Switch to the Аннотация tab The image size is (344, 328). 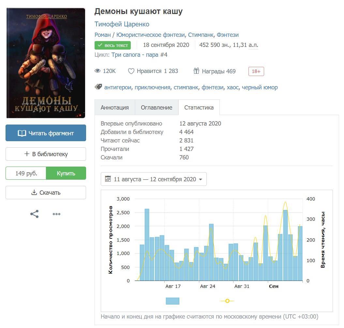114,108
